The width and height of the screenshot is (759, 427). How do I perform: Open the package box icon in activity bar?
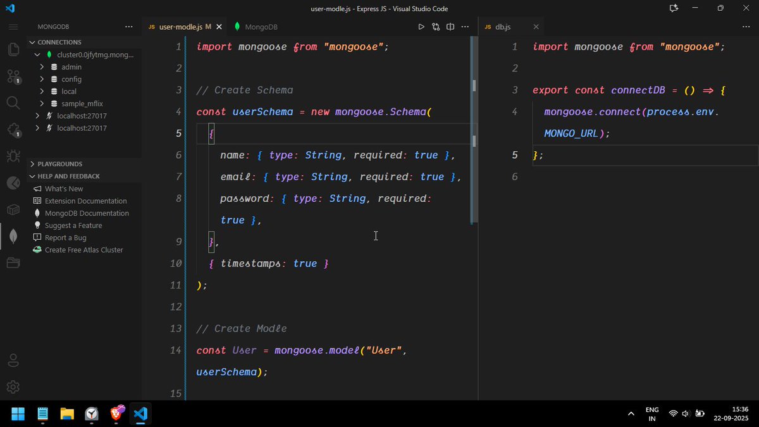point(13,209)
